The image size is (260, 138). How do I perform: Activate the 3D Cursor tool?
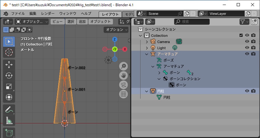[x=9, y=52]
